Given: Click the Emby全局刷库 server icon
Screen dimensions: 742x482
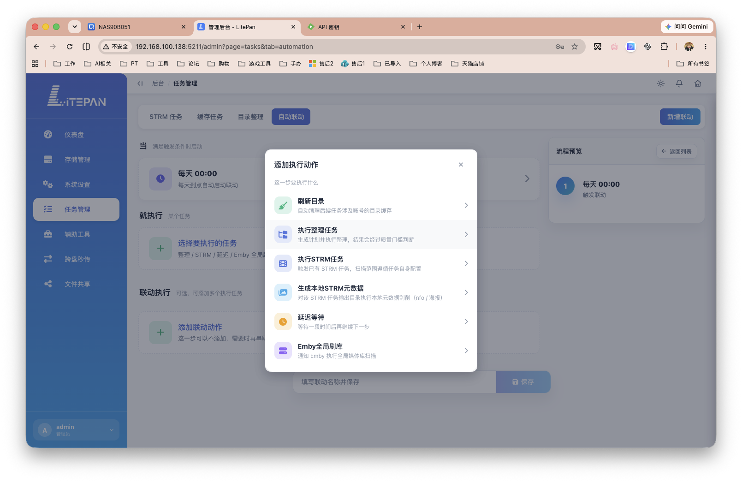Looking at the screenshot, I should (x=283, y=351).
